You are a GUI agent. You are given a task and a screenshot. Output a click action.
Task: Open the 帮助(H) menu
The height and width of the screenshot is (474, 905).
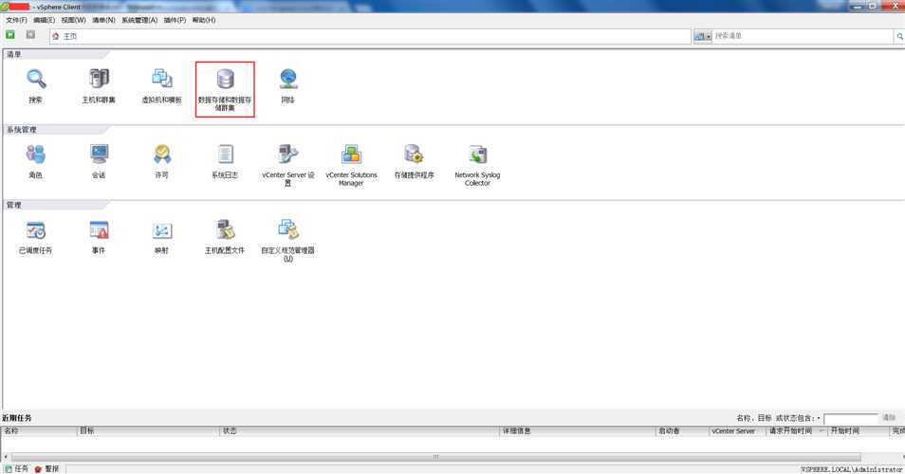204,20
